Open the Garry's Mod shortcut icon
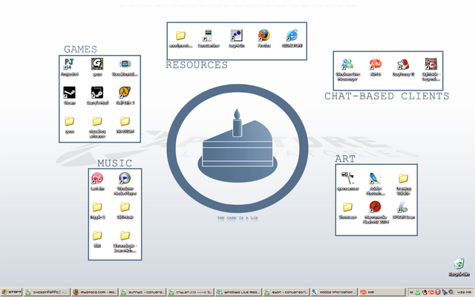 coord(97,92)
